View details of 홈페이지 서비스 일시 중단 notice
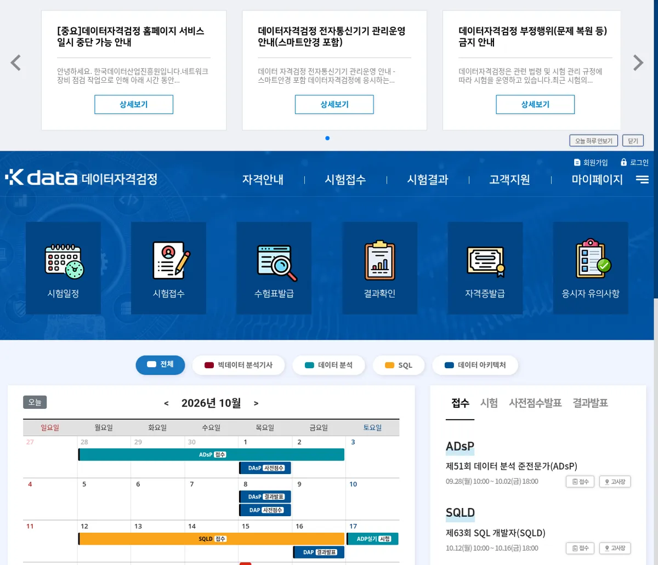658x565 pixels. coord(134,104)
